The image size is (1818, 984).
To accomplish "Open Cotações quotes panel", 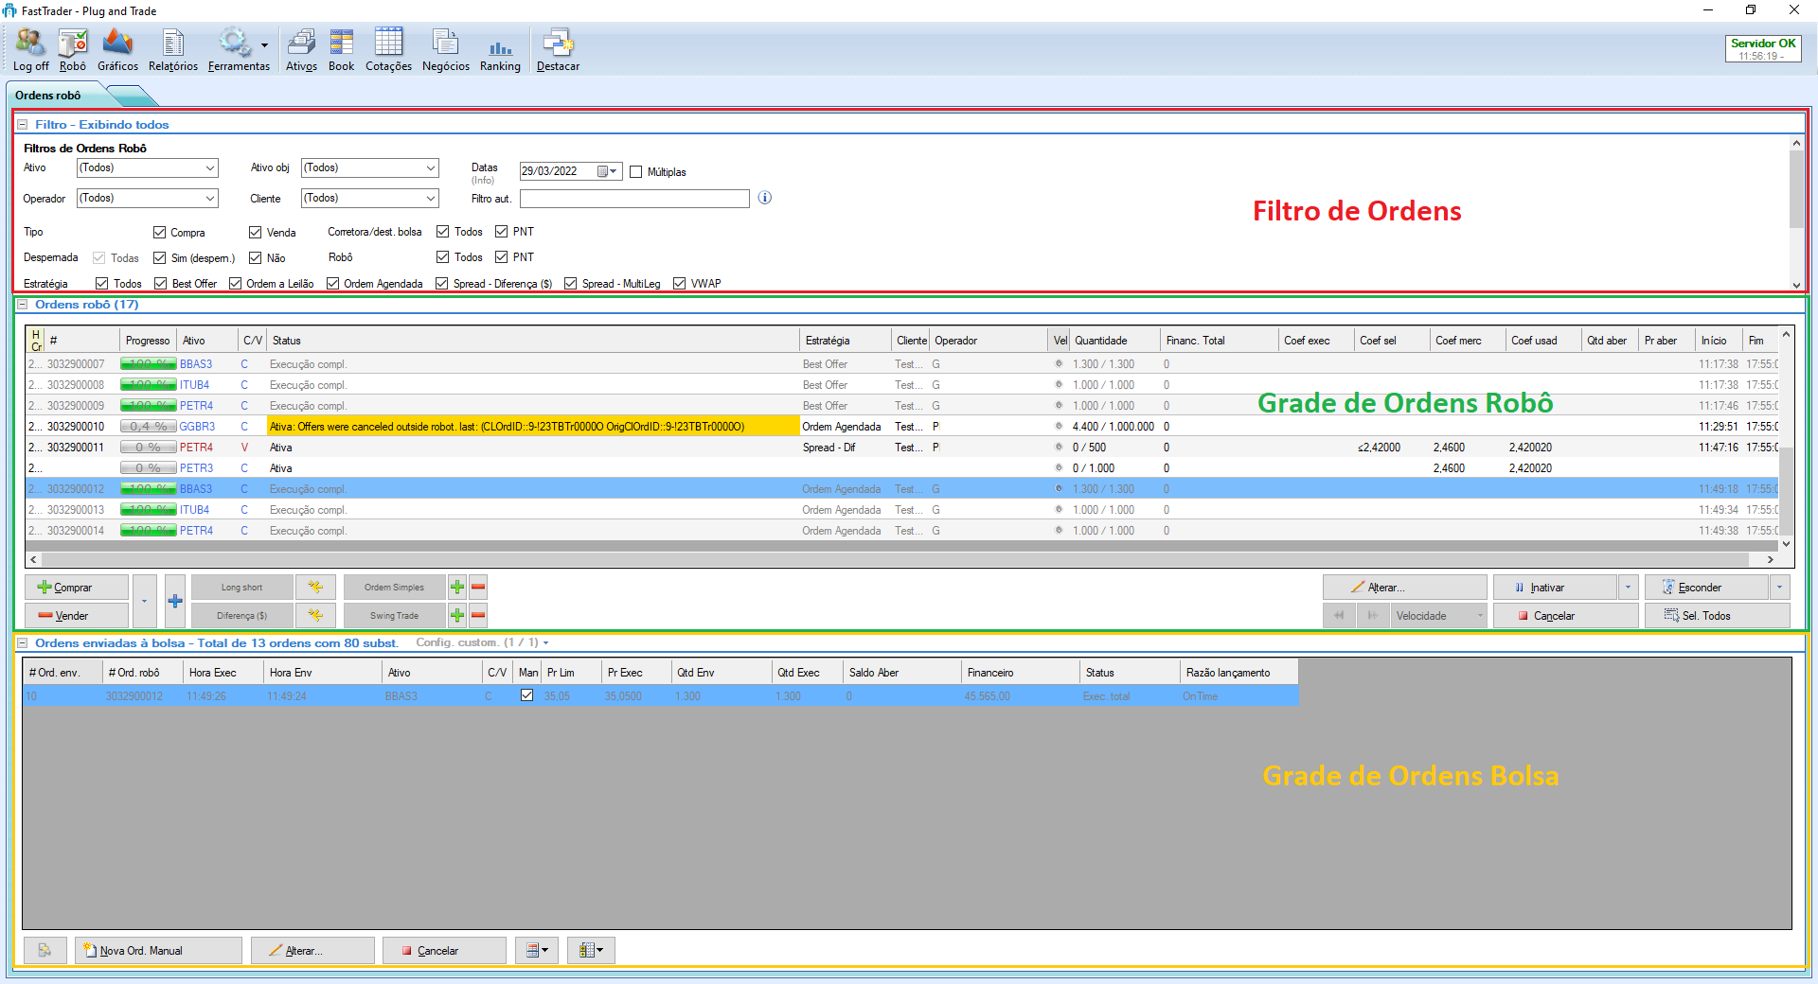I will click(x=388, y=49).
